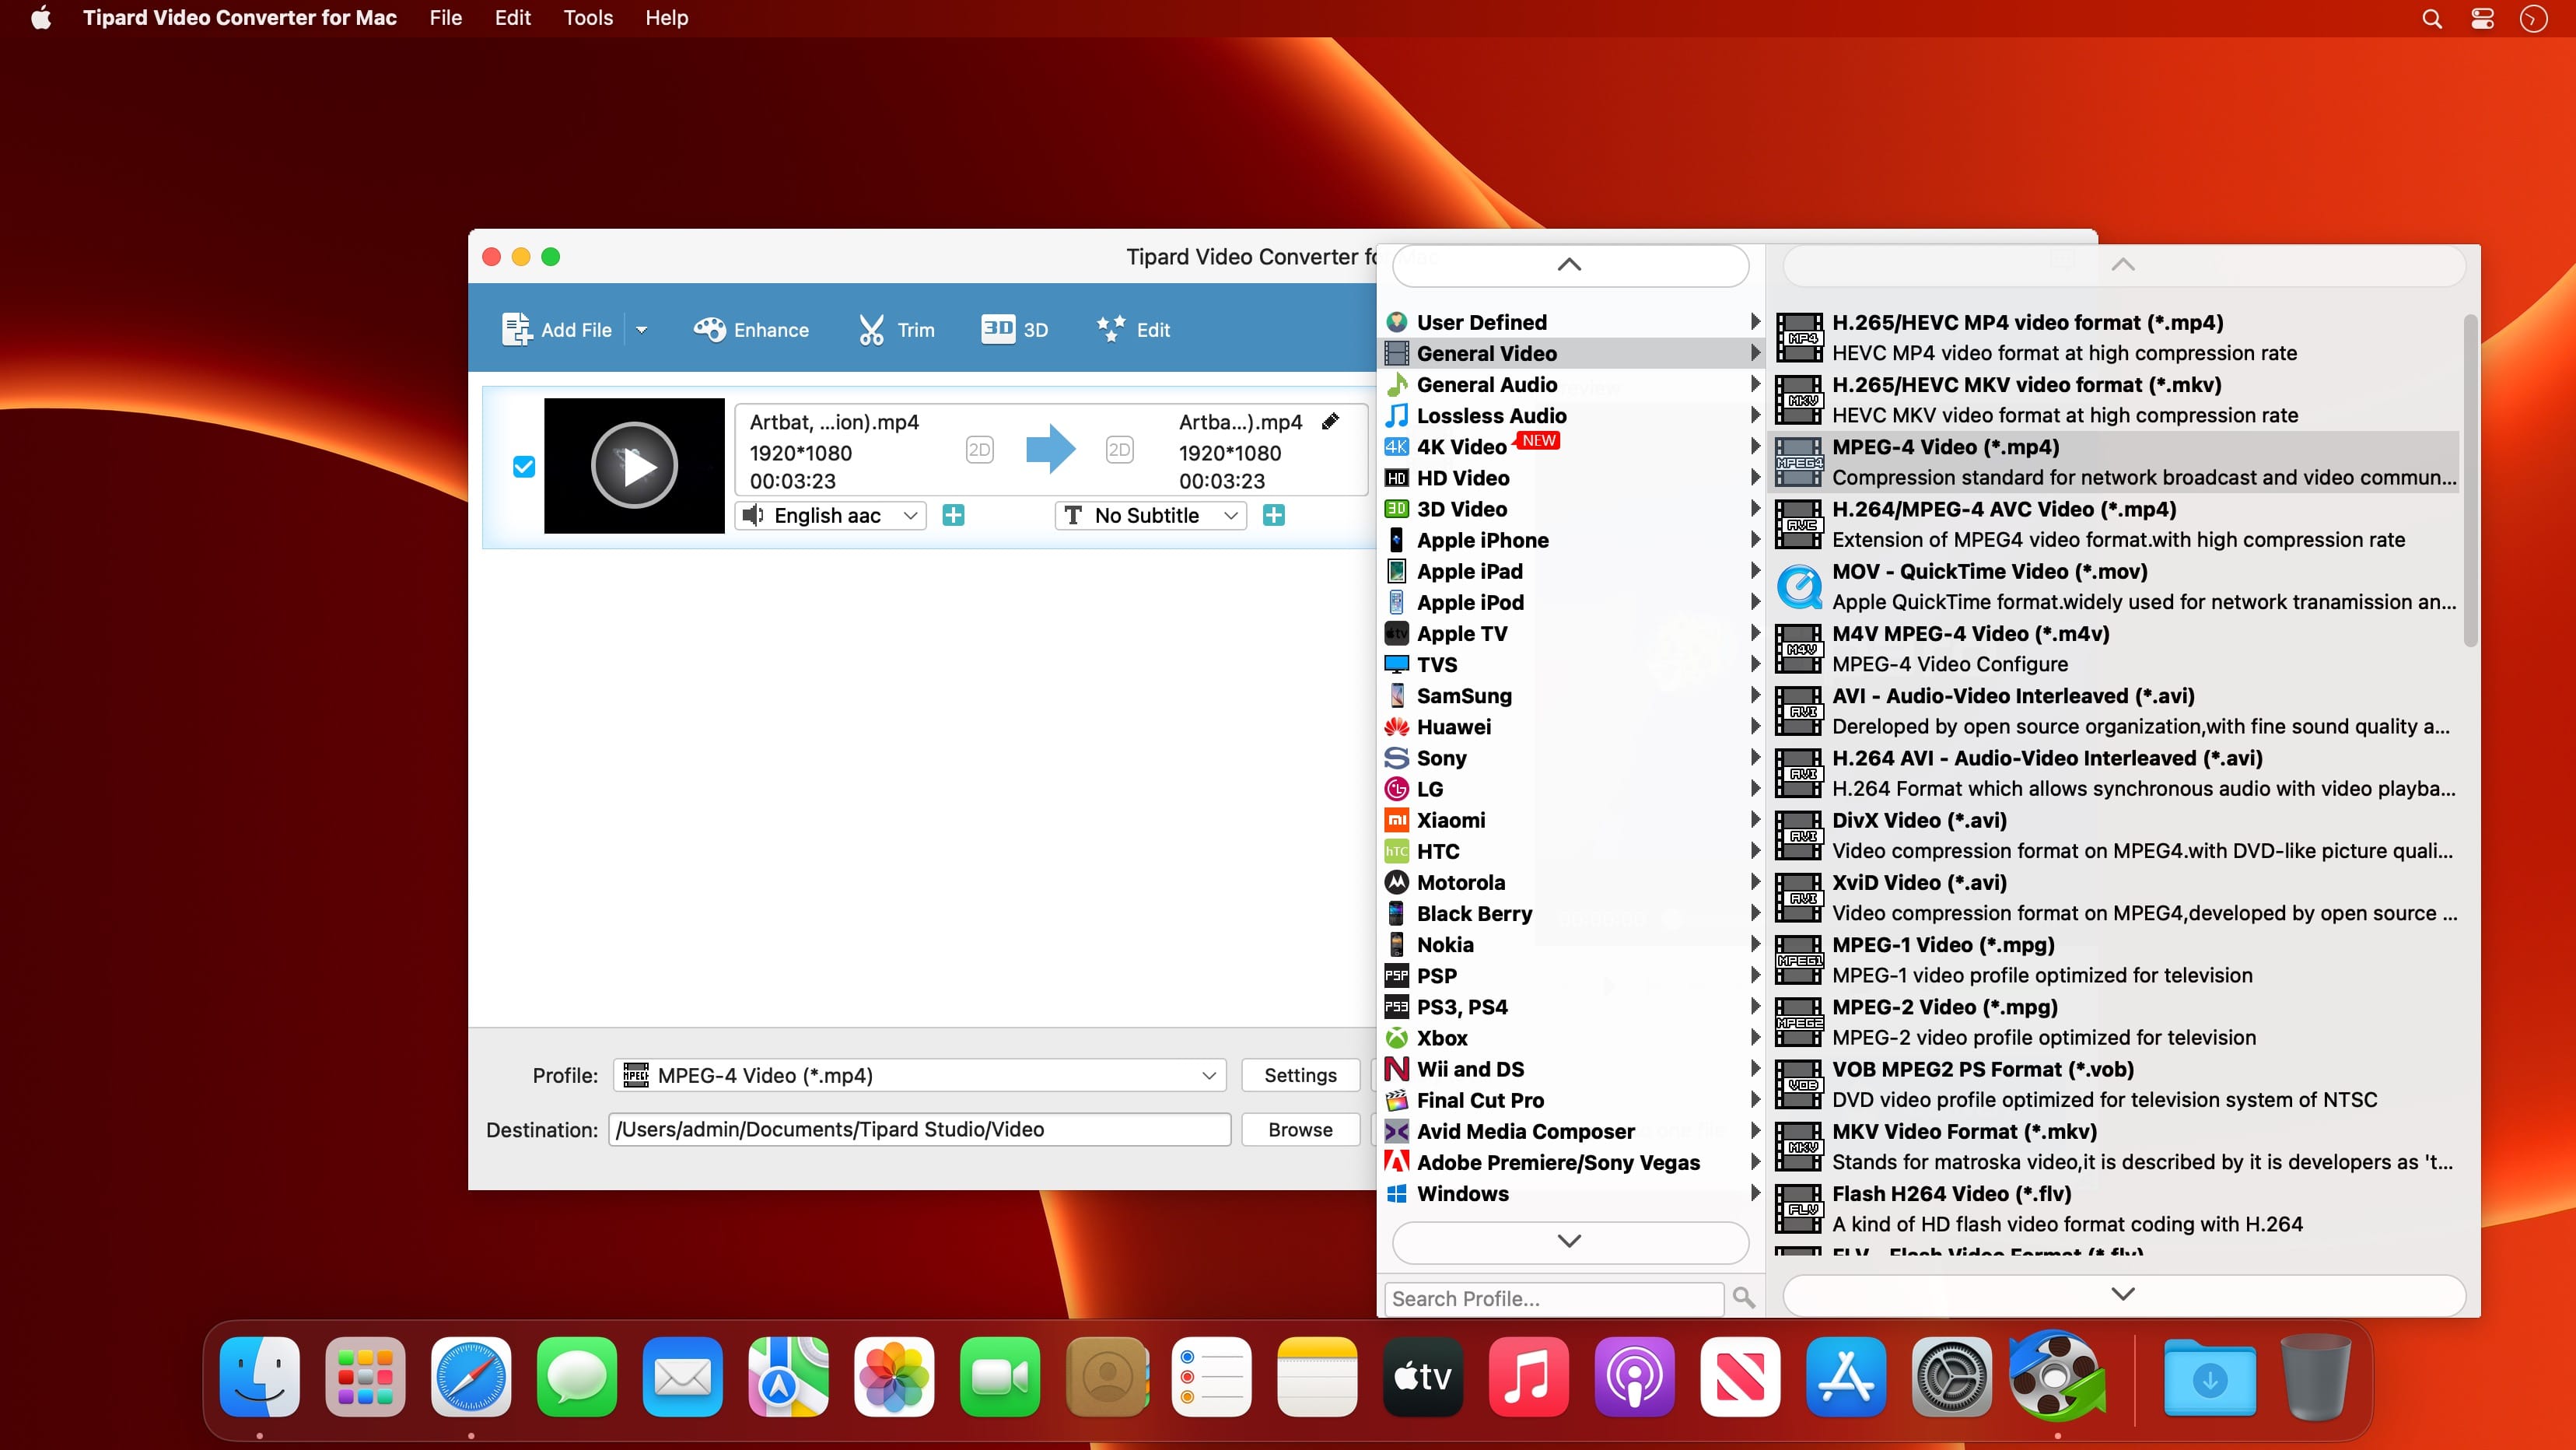Add audio track with the plus icon
The width and height of the screenshot is (2576, 1450).
[x=954, y=515]
